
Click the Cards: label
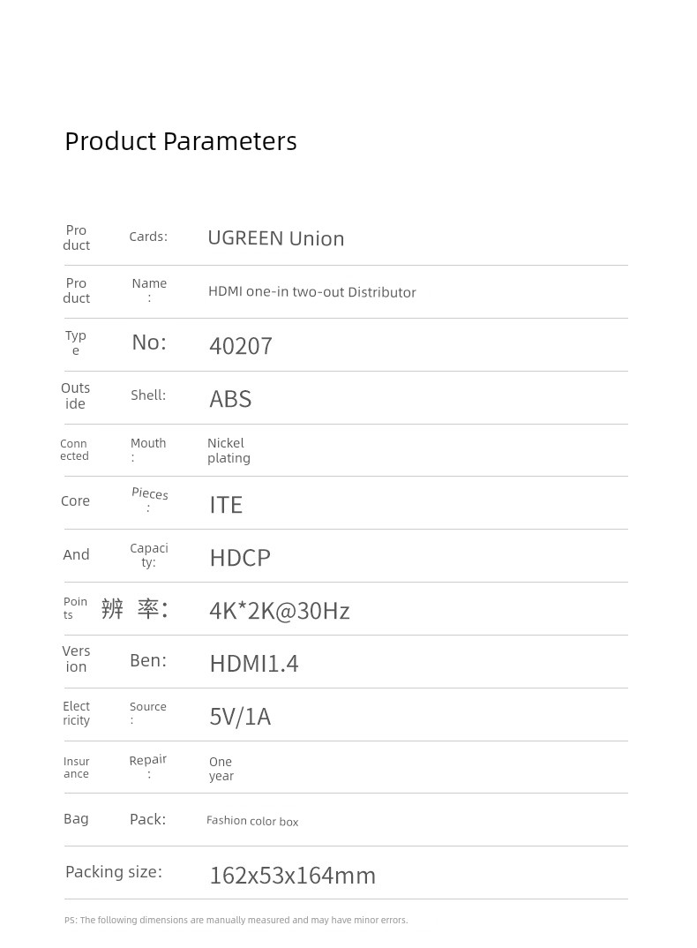click(148, 237)
